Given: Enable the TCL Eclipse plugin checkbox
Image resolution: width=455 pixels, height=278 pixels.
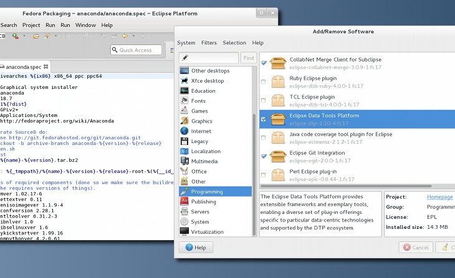Looking at the screenshot, I should pos(263,100).
